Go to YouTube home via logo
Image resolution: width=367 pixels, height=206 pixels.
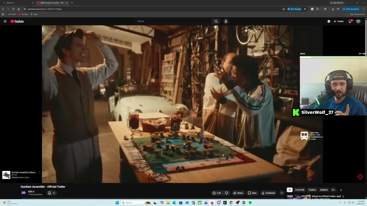[x=17, y=21]
